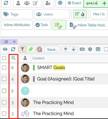Click the cancel search red icon

coord(39,49)
